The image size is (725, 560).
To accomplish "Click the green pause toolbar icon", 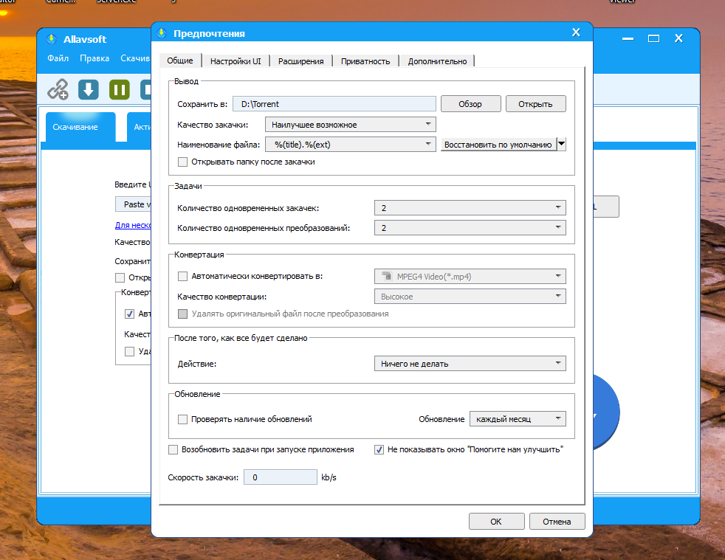I will tap(120, 89).
